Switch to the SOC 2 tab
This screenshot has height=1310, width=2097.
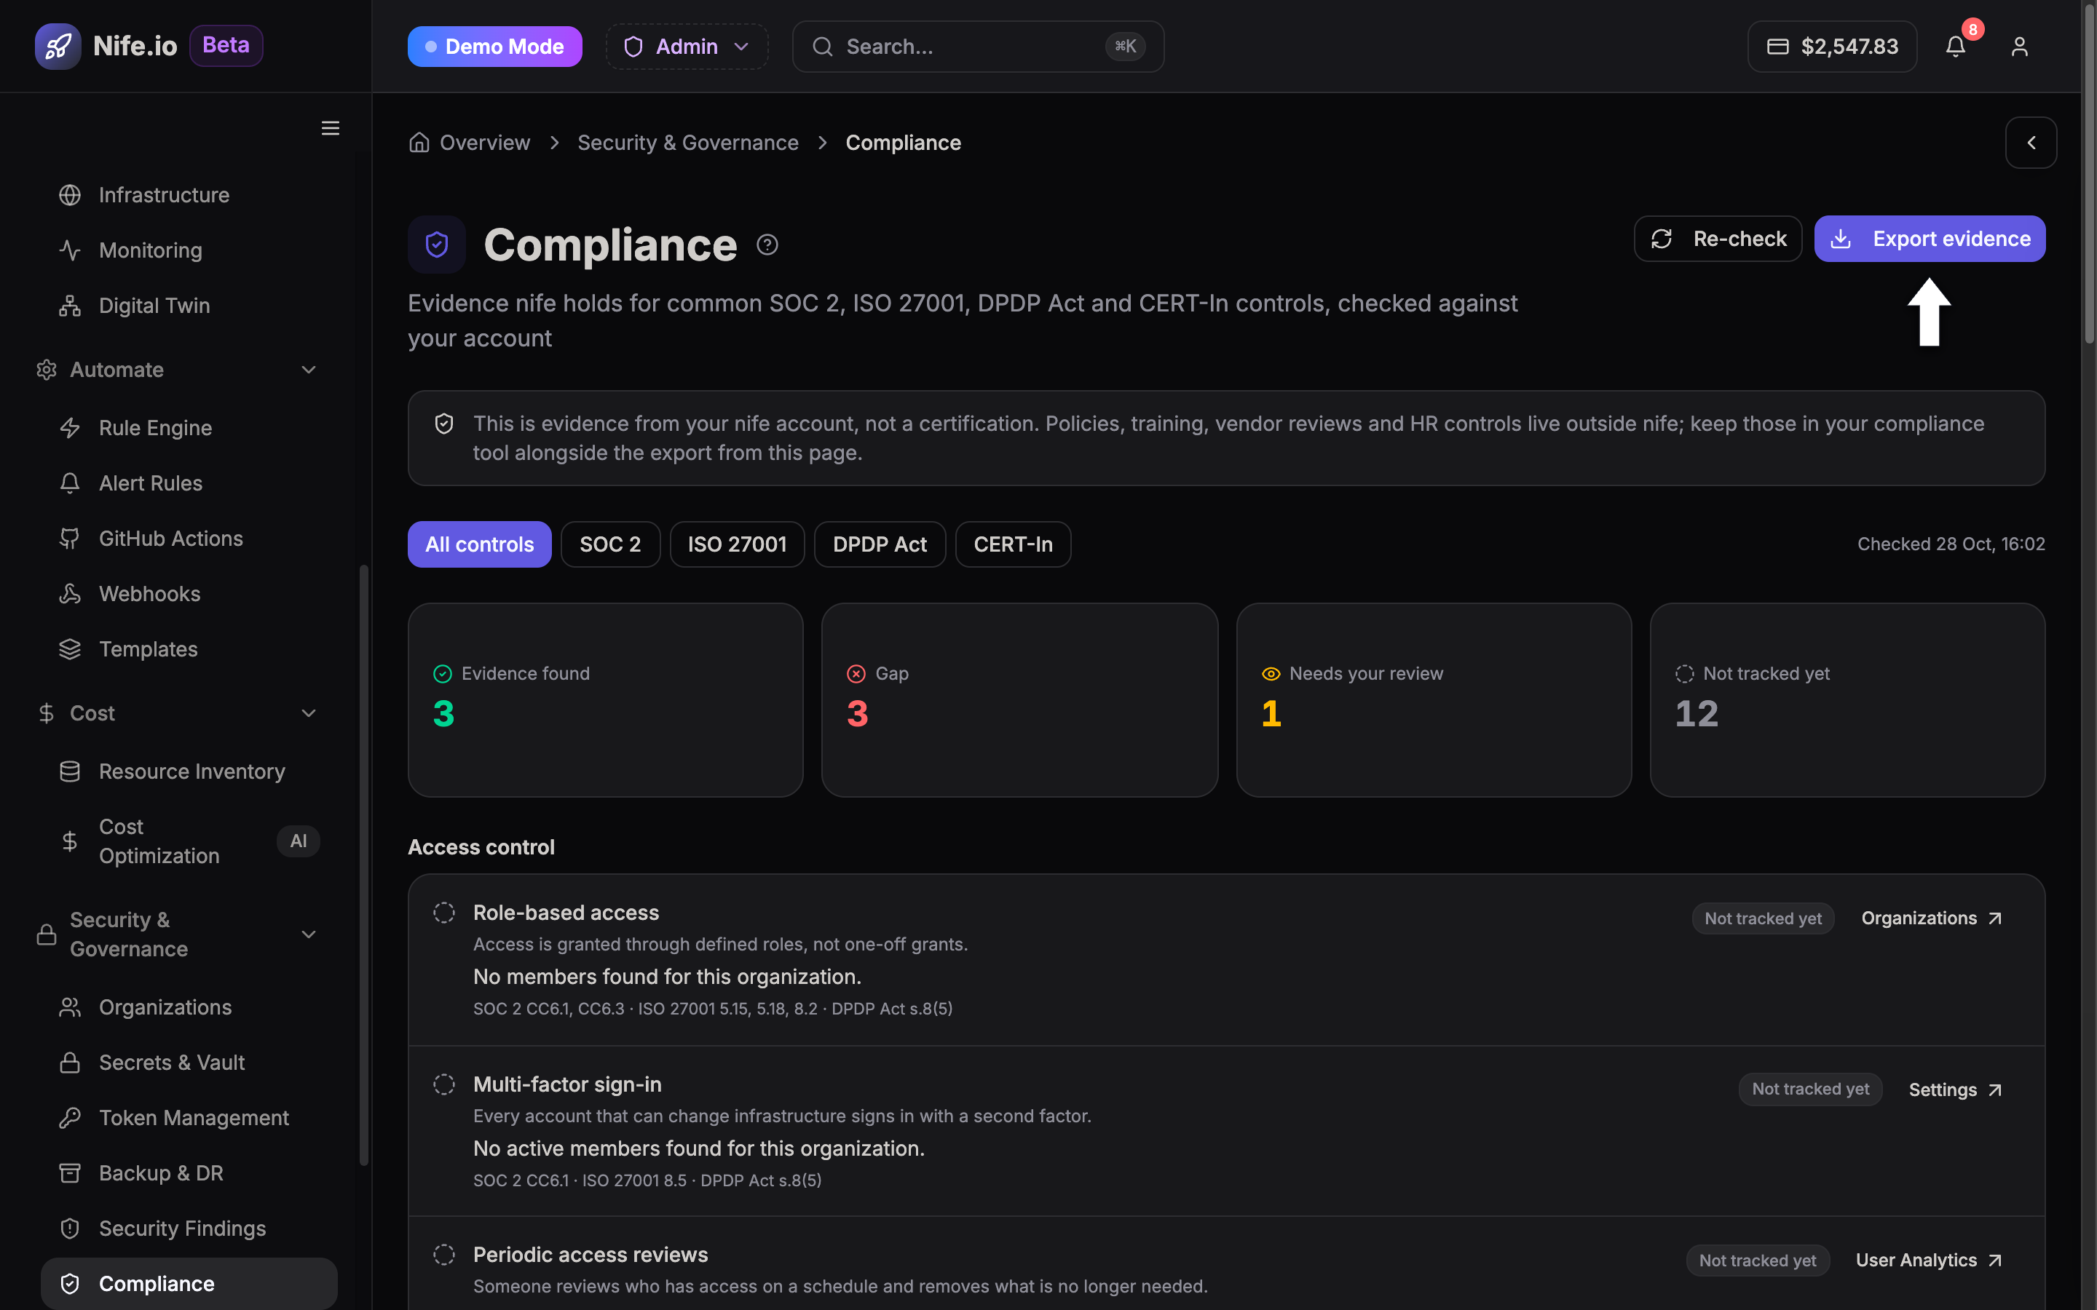(x=610, y=544)
